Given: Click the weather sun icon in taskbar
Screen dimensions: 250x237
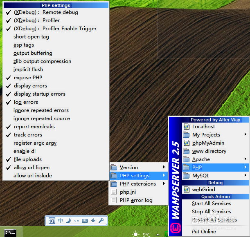Looking at the screenshot, I should pyautogui.click(x=136, y=234).
